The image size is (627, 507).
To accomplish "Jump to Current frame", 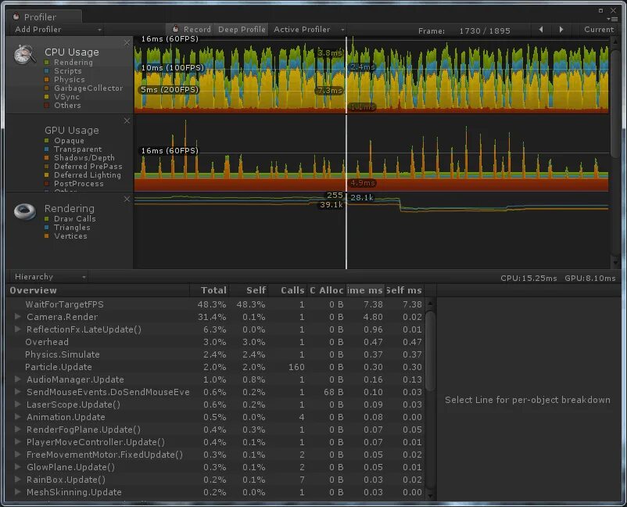I will click(598, 30).
